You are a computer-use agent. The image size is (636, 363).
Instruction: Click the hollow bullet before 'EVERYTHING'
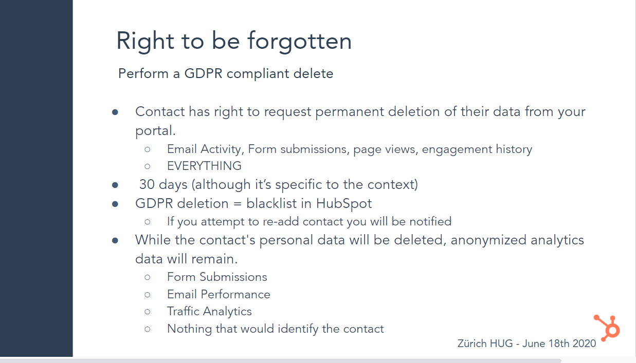[148, 166]
